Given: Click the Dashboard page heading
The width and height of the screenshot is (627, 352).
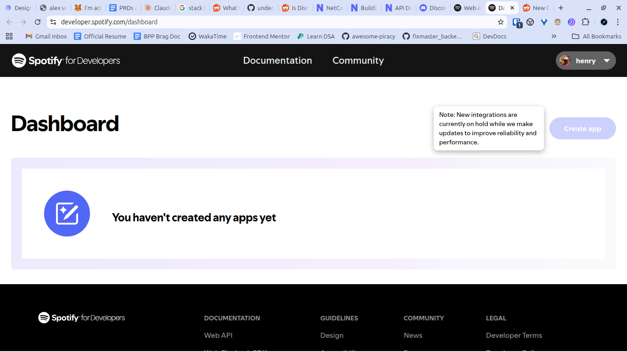Looking at the screenshot, I should tap(65, 124).
